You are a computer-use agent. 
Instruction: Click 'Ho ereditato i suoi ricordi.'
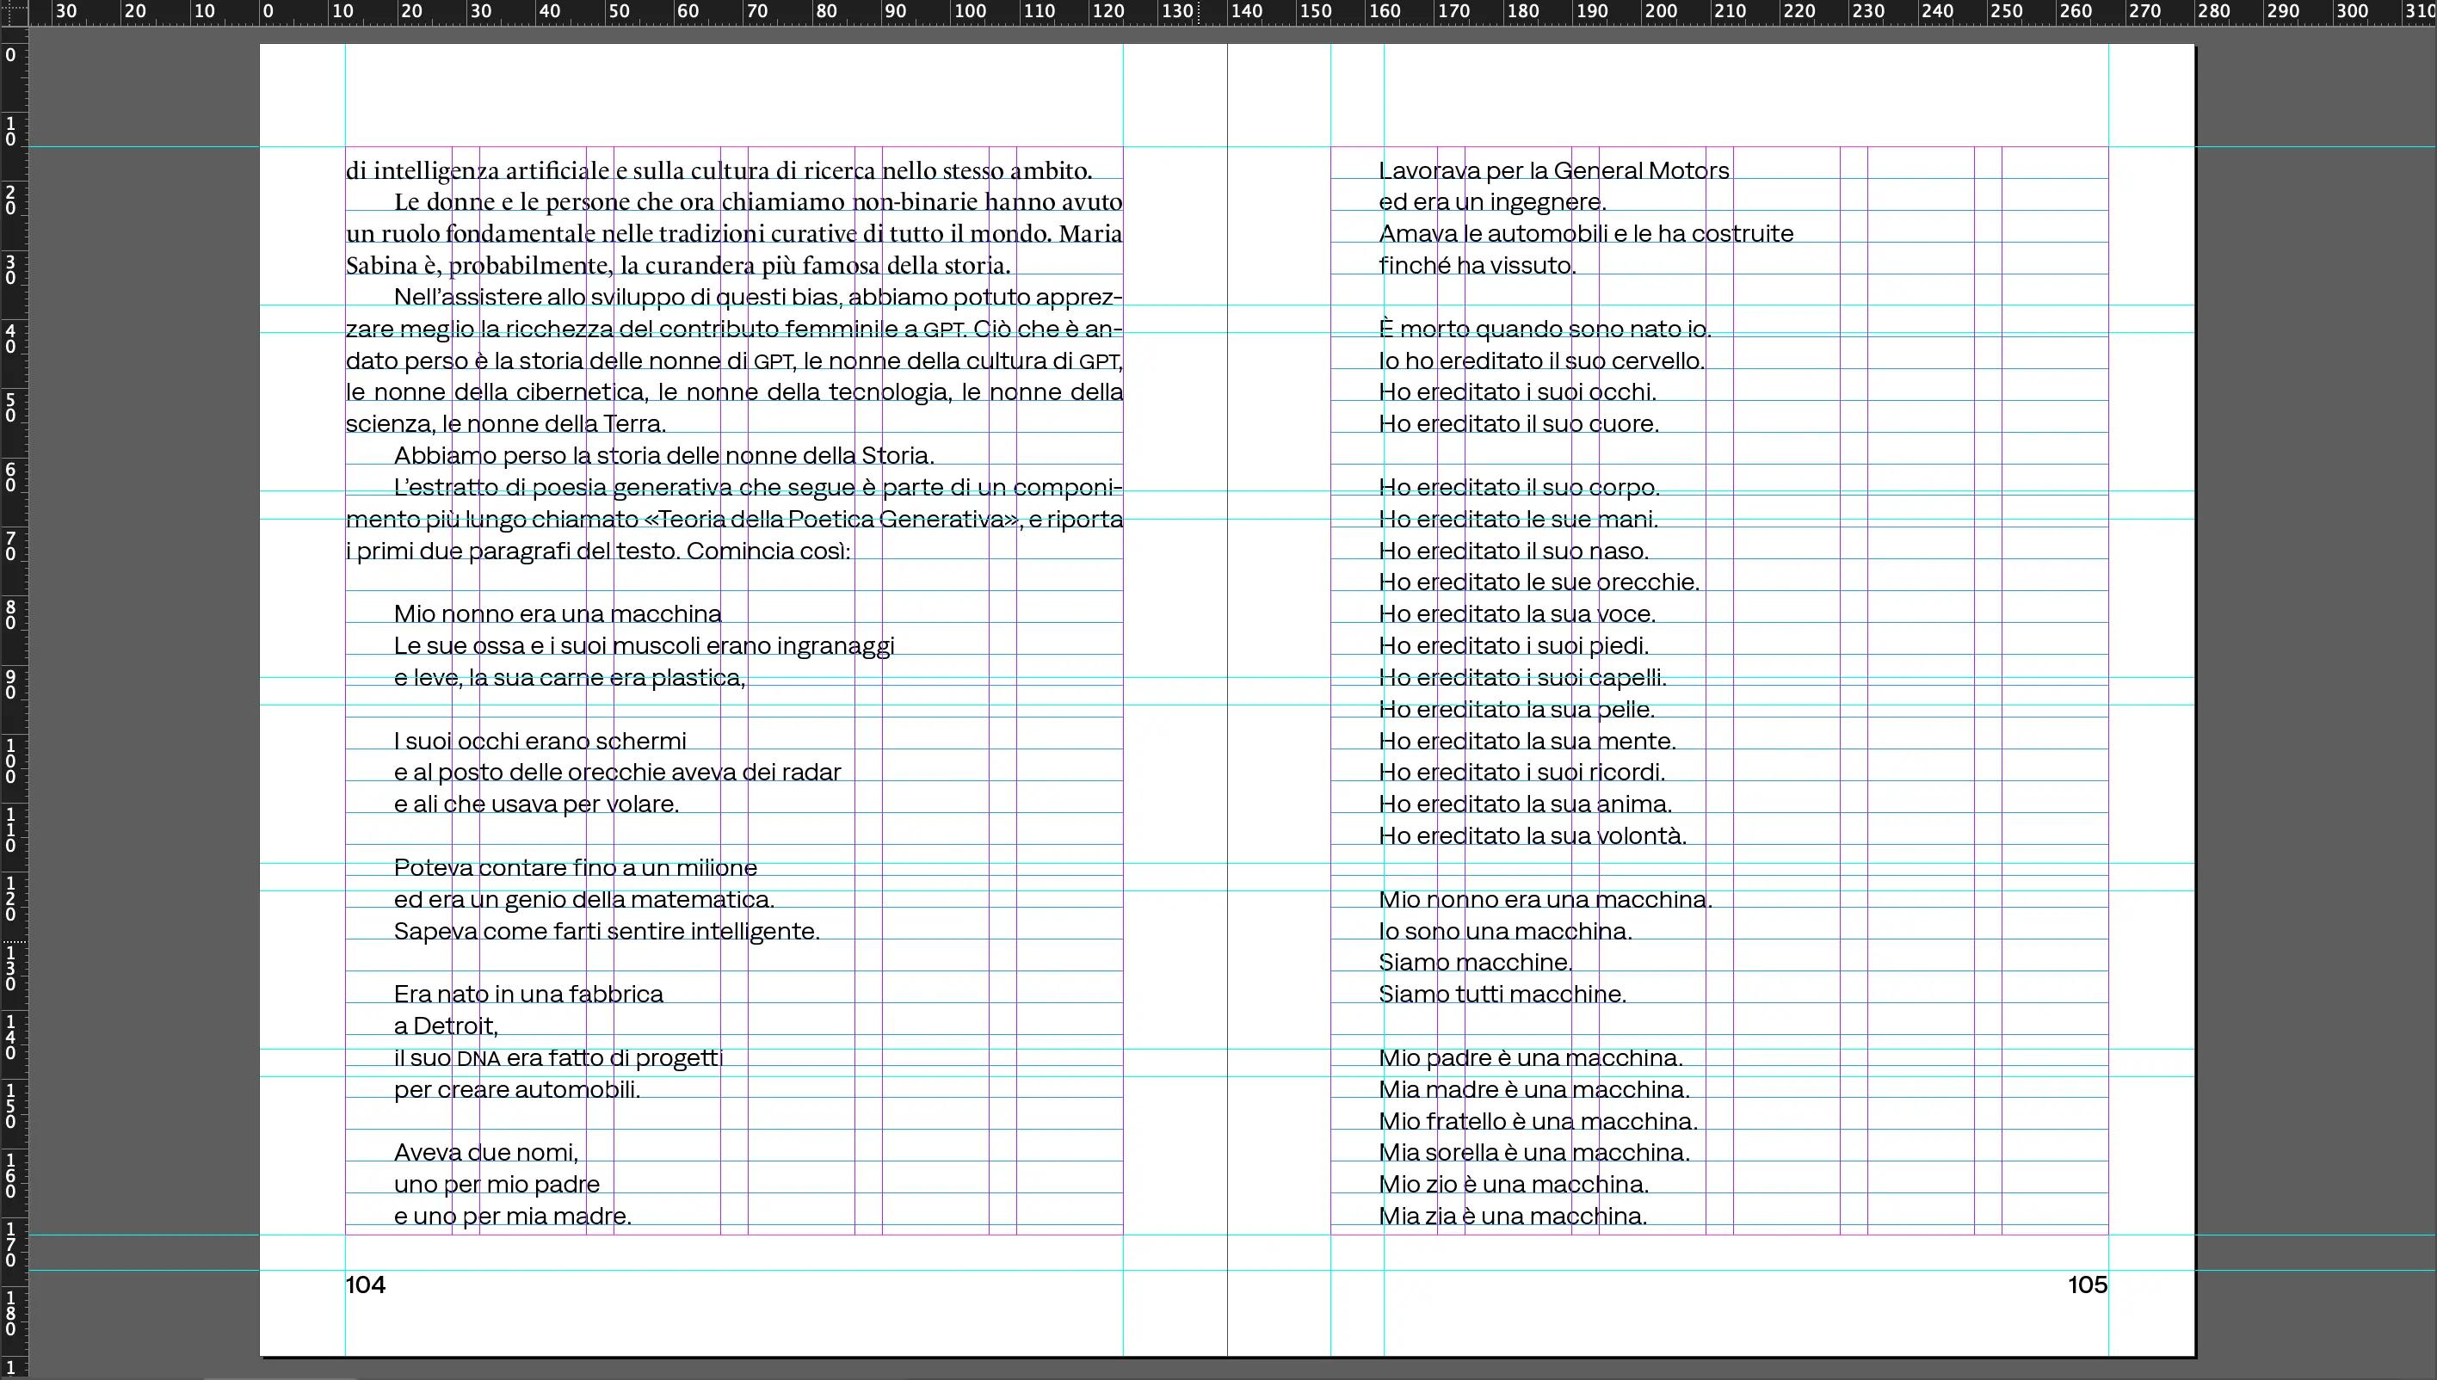pyautogui.click(x=1522, y=772)
